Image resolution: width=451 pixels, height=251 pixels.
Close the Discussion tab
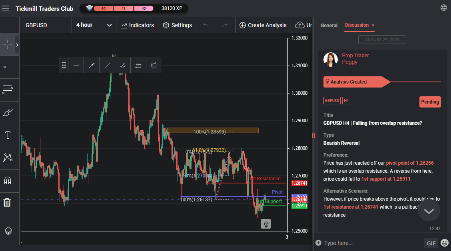point(373,25)
